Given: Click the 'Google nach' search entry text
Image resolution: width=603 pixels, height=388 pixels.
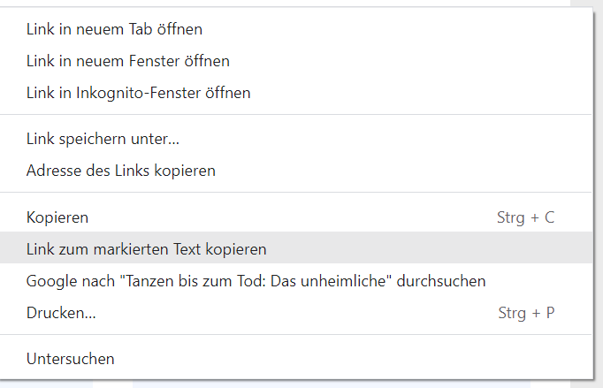Looking at the screenshot, I should click(x=256, y=281).
